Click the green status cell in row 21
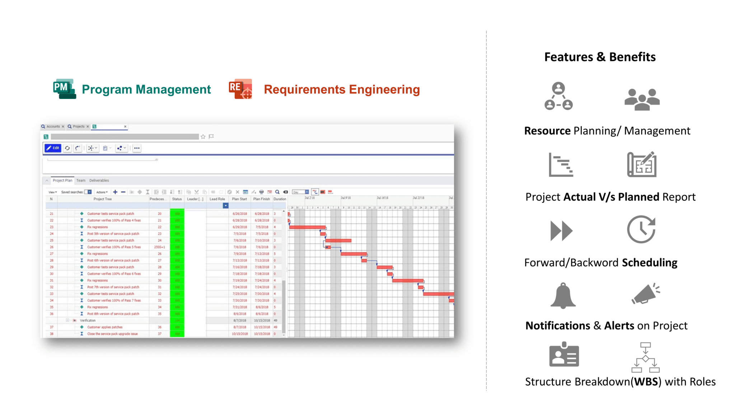Viewport: 735px width, 413px height. 177,214
